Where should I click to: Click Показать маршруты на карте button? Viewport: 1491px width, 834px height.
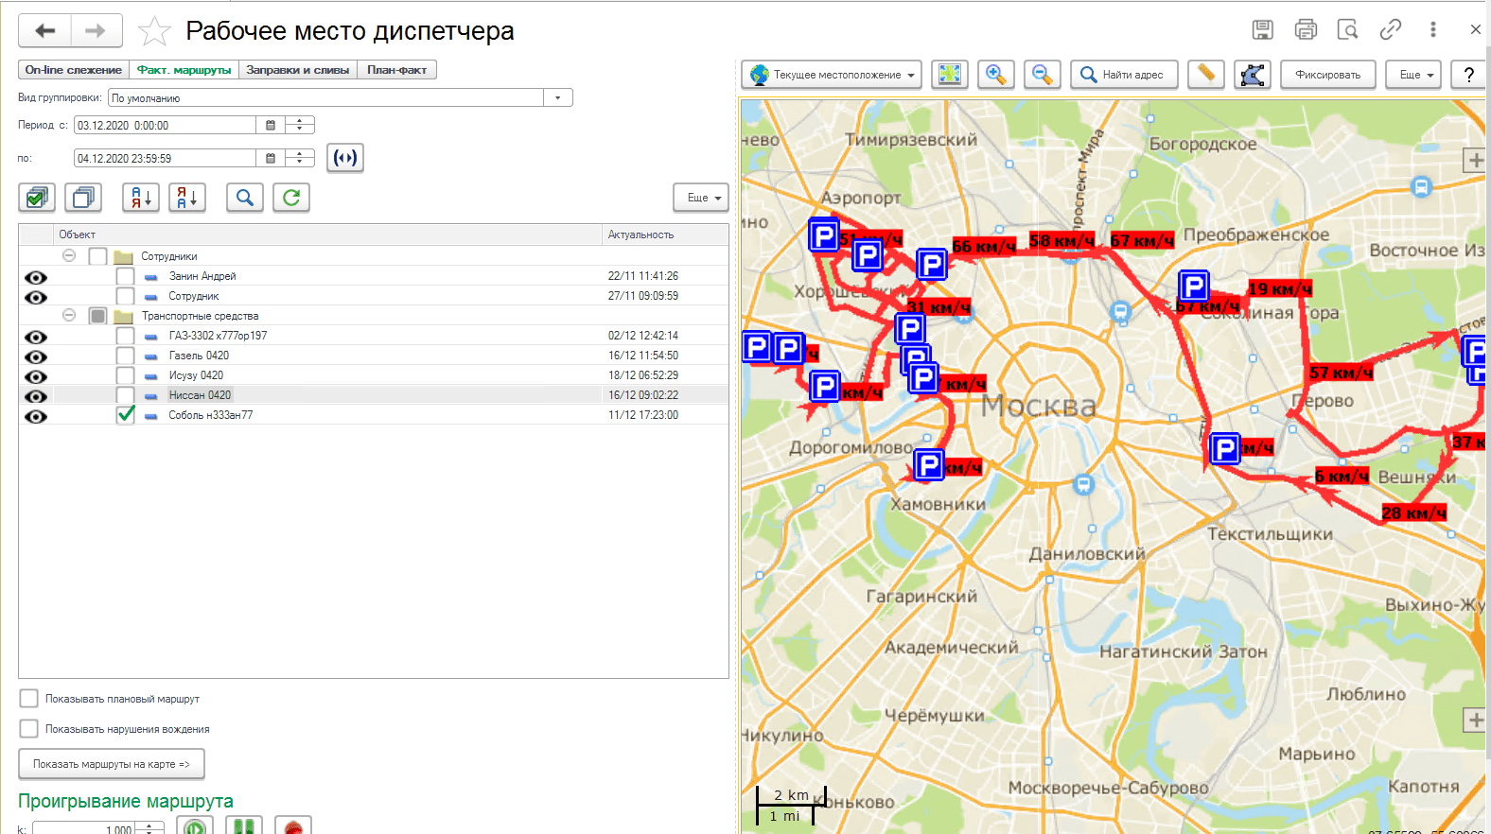tap(112, 764)
